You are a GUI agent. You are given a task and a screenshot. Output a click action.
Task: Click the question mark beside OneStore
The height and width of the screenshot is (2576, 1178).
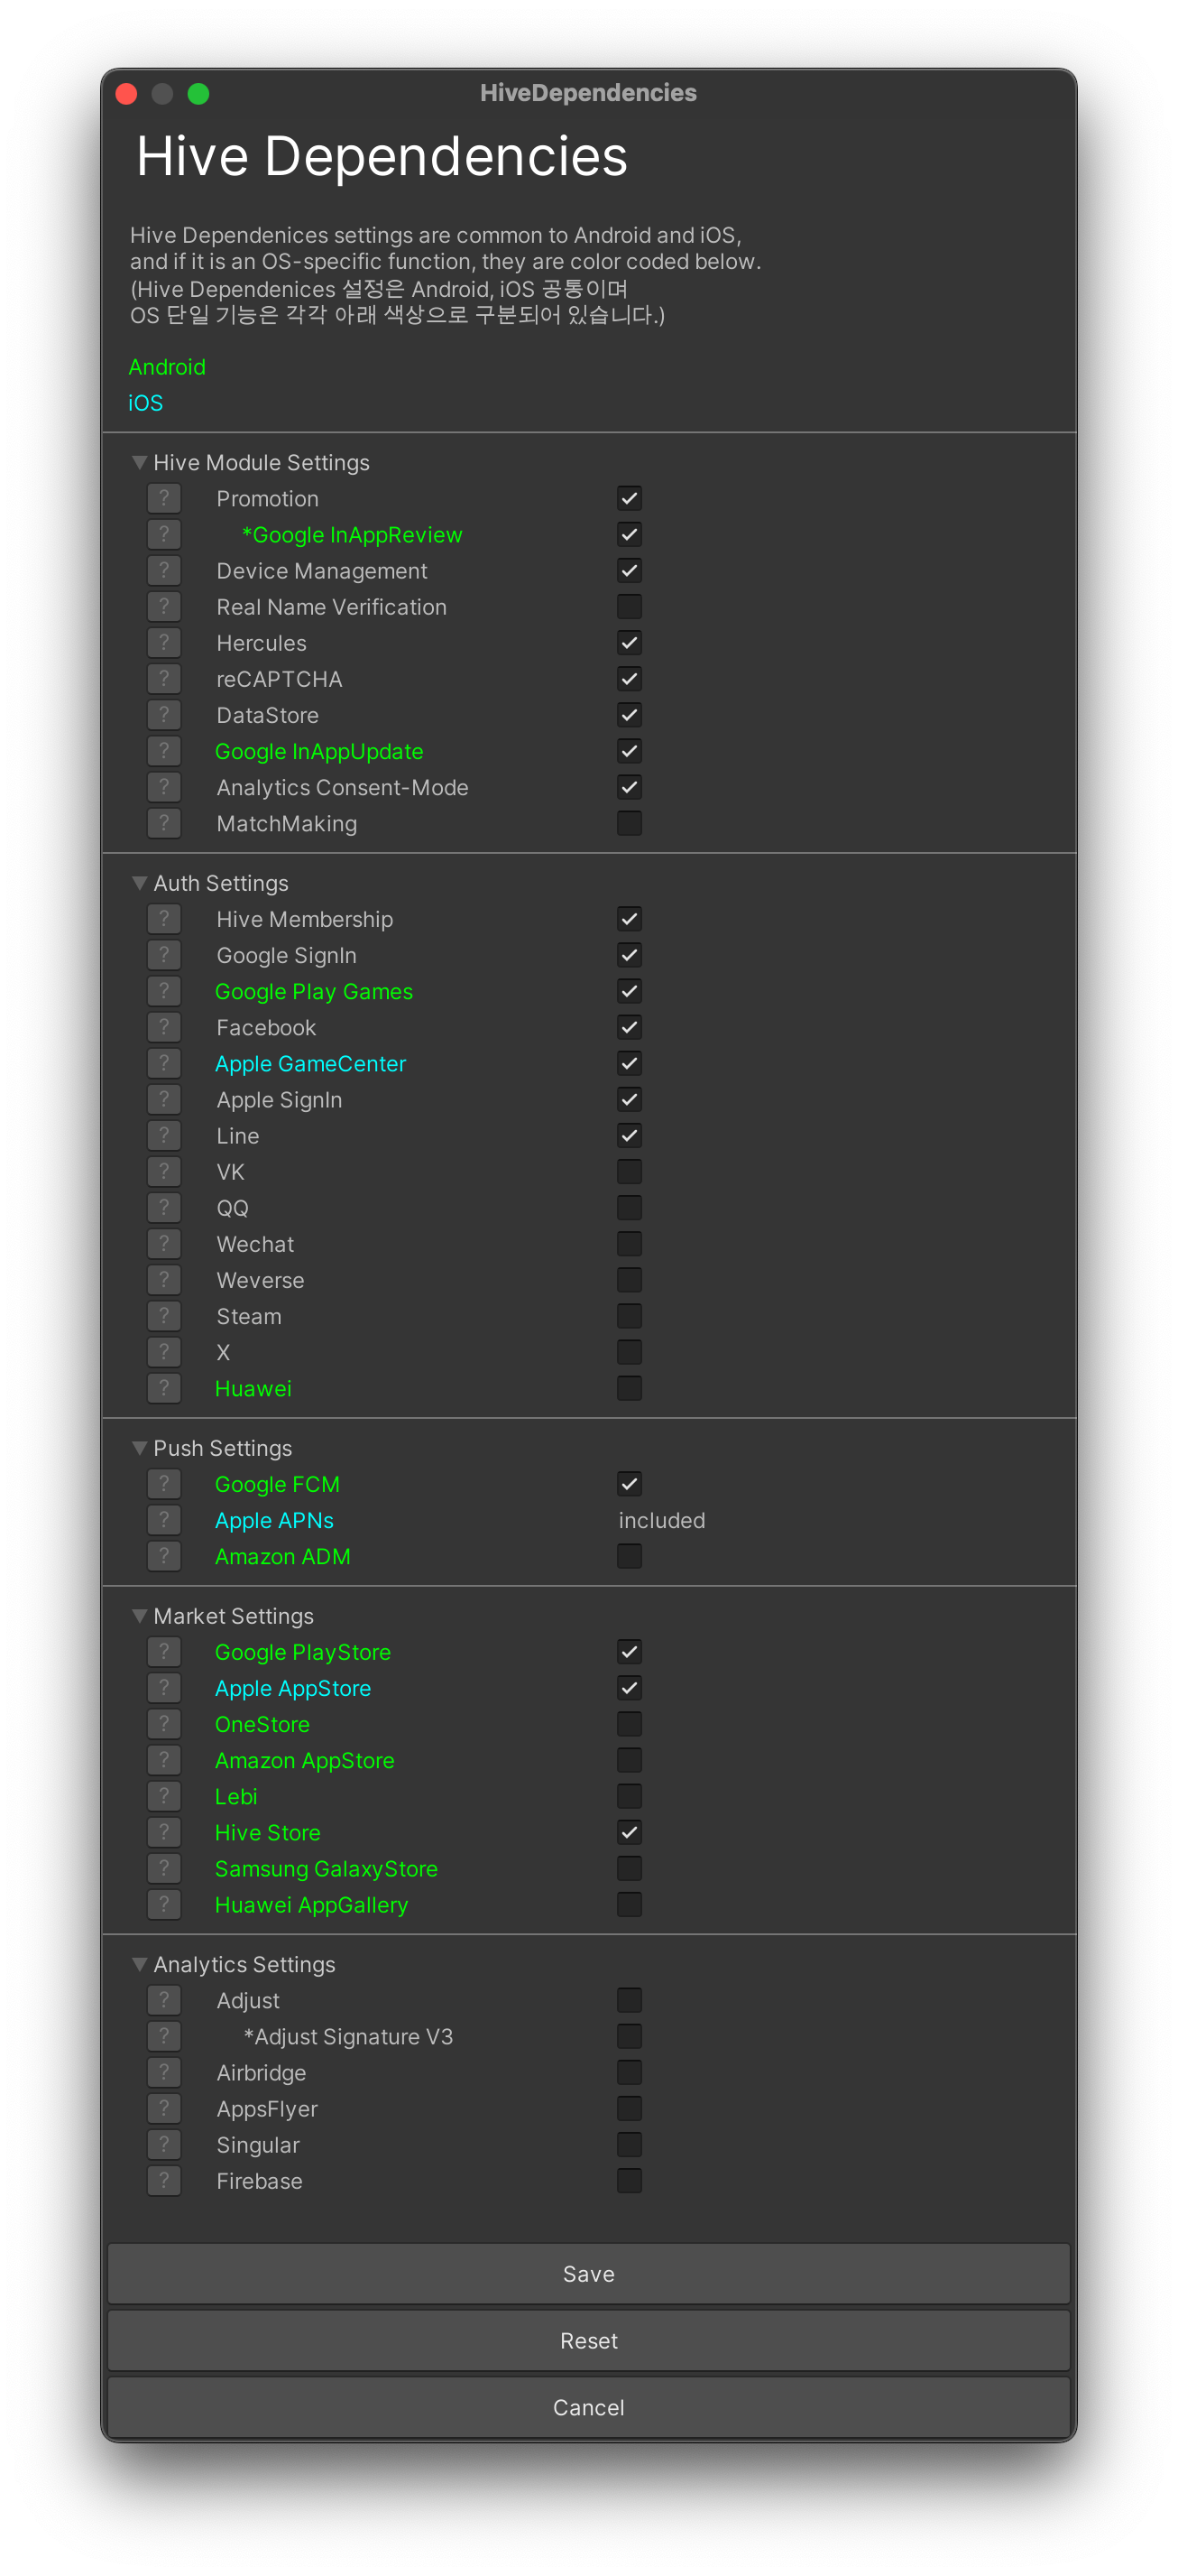point(164,1724)
